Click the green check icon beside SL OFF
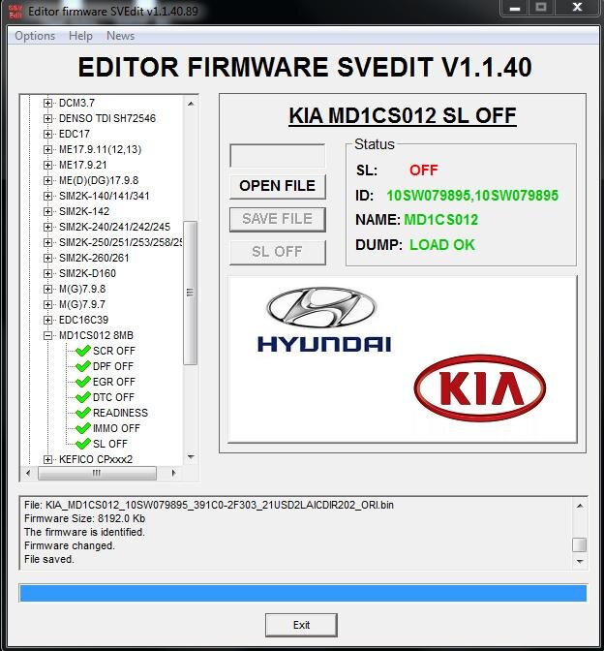 [x=83, y=444]
